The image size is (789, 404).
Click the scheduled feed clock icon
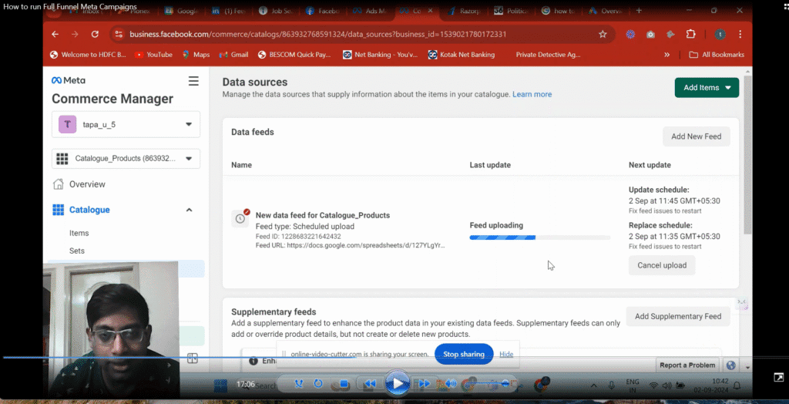coord(240,218)
